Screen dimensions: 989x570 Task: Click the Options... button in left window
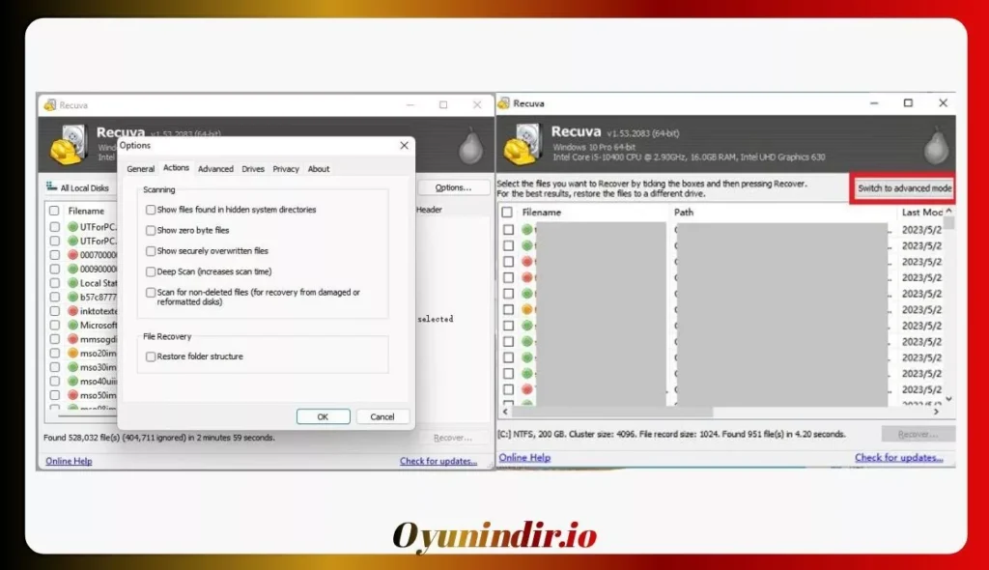pyautogui.click(x=453, y=187)
